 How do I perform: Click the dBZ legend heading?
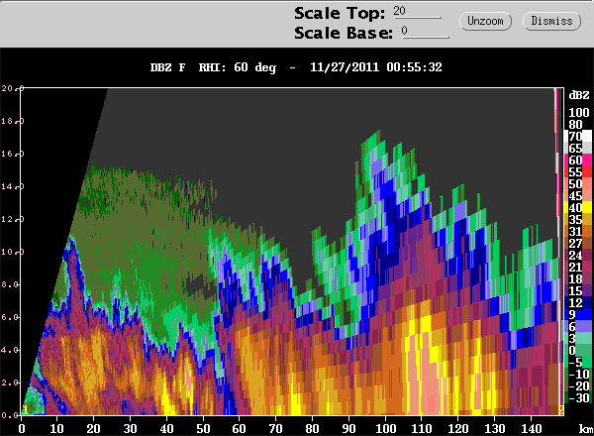(579, 95)
